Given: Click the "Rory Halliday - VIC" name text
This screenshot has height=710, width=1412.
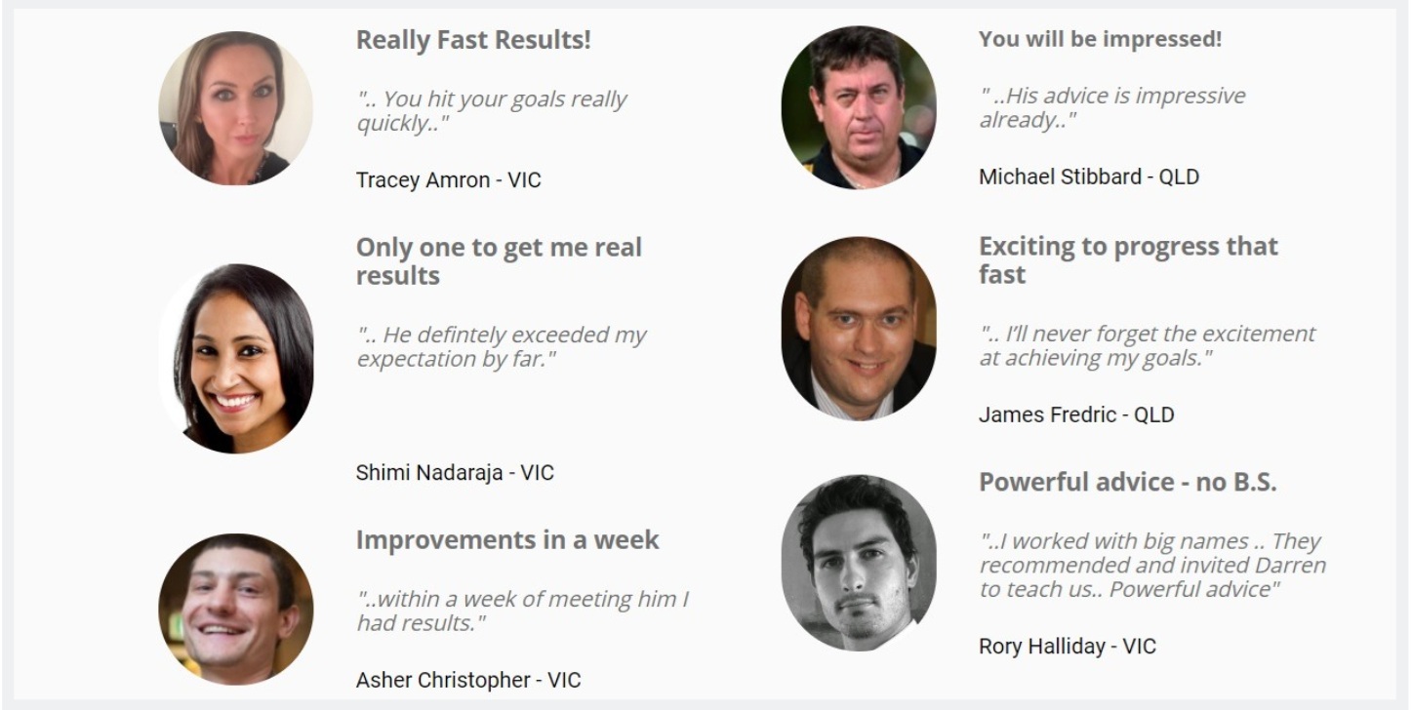Looking at the screenshot, I should click(x=1067, y=646).
